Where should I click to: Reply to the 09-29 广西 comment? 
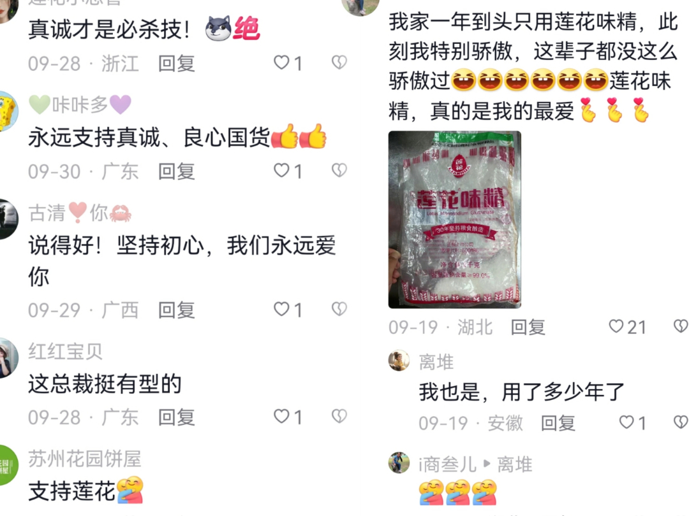click(x=177, y=310)
